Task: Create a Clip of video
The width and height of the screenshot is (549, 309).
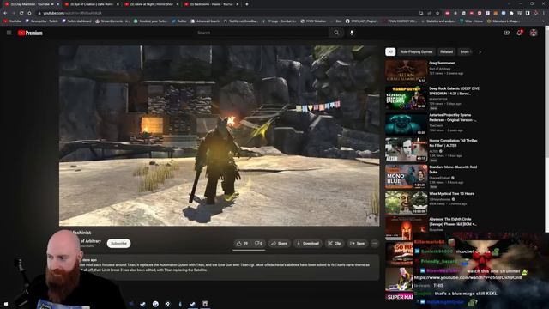Action: pyautogui.click(x=335, y=243)
